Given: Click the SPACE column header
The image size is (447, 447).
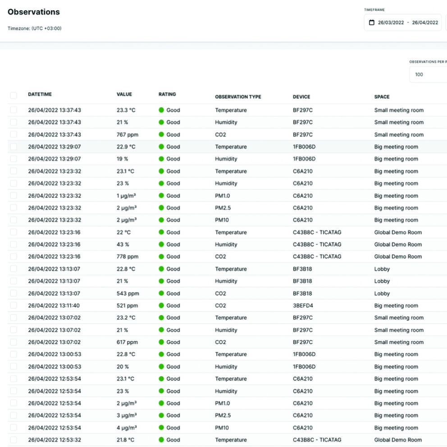Looking at the screenshot, I should pos(382,97).
